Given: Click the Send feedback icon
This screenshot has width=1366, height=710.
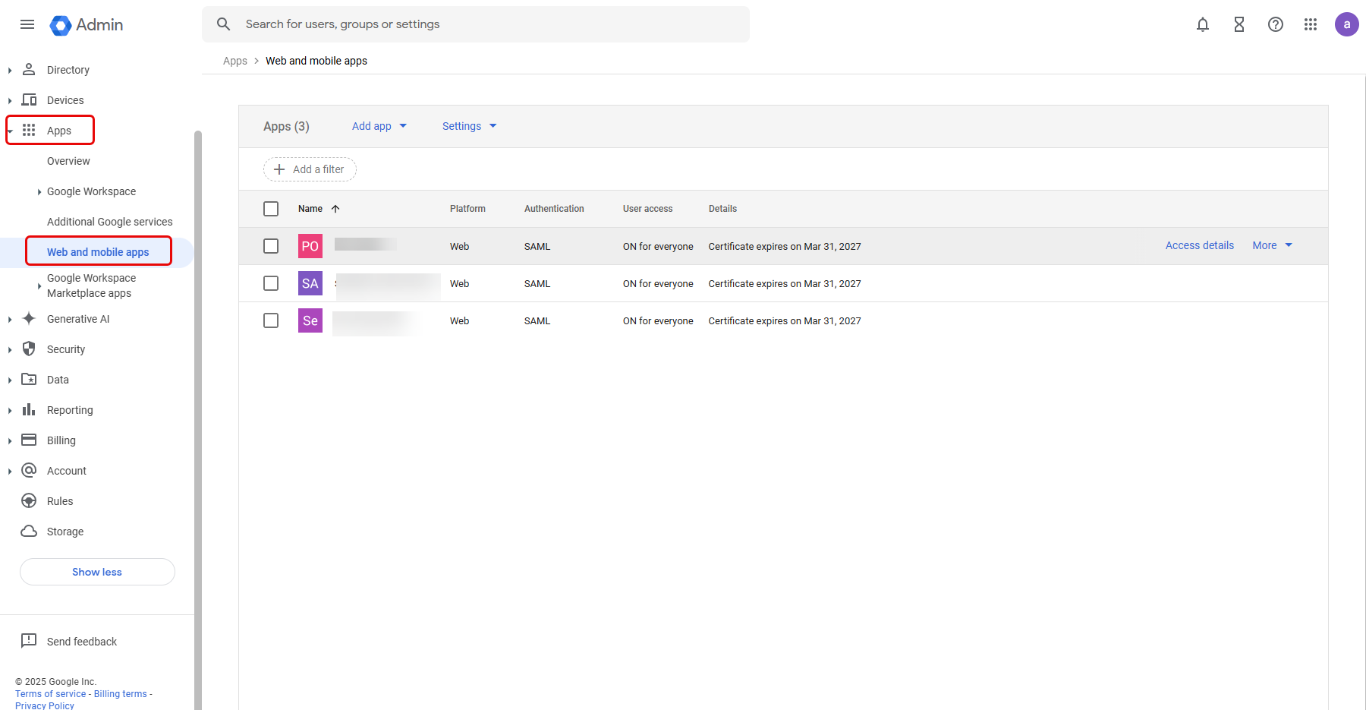Looking at the screenshot, I should click(29, 641).
